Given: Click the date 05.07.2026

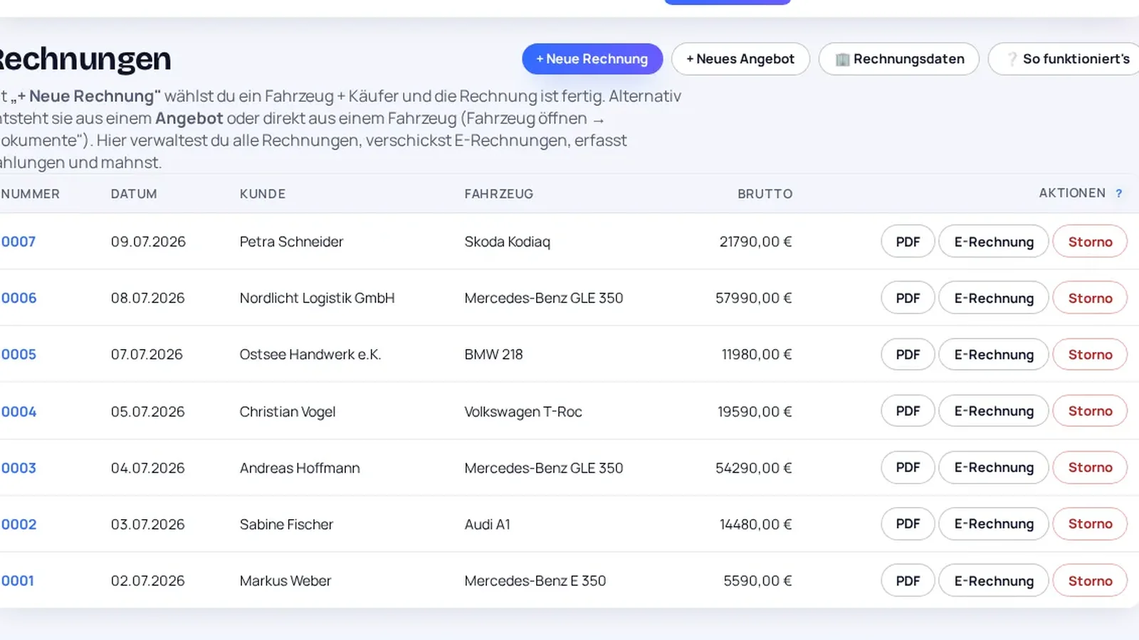Looking at the screenshot, I should [147, 412].
